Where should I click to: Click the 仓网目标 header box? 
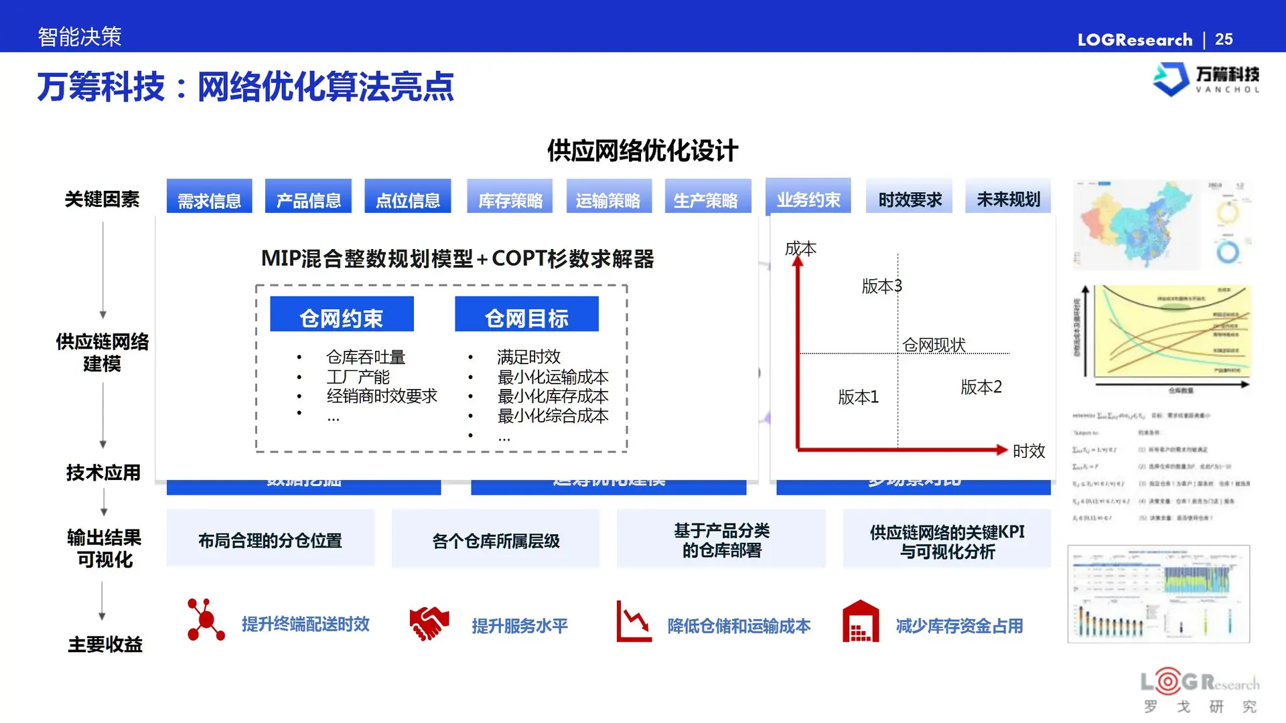tap(526, 314)
